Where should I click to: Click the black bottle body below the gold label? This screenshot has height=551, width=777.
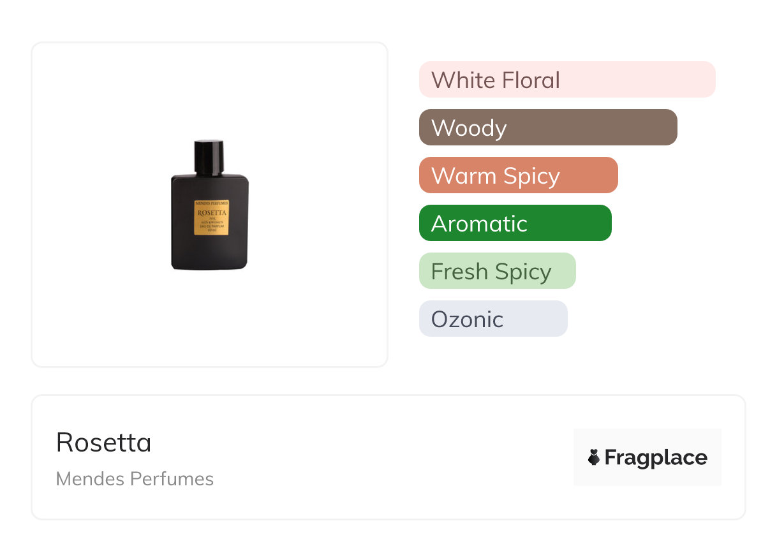point(210,252)
